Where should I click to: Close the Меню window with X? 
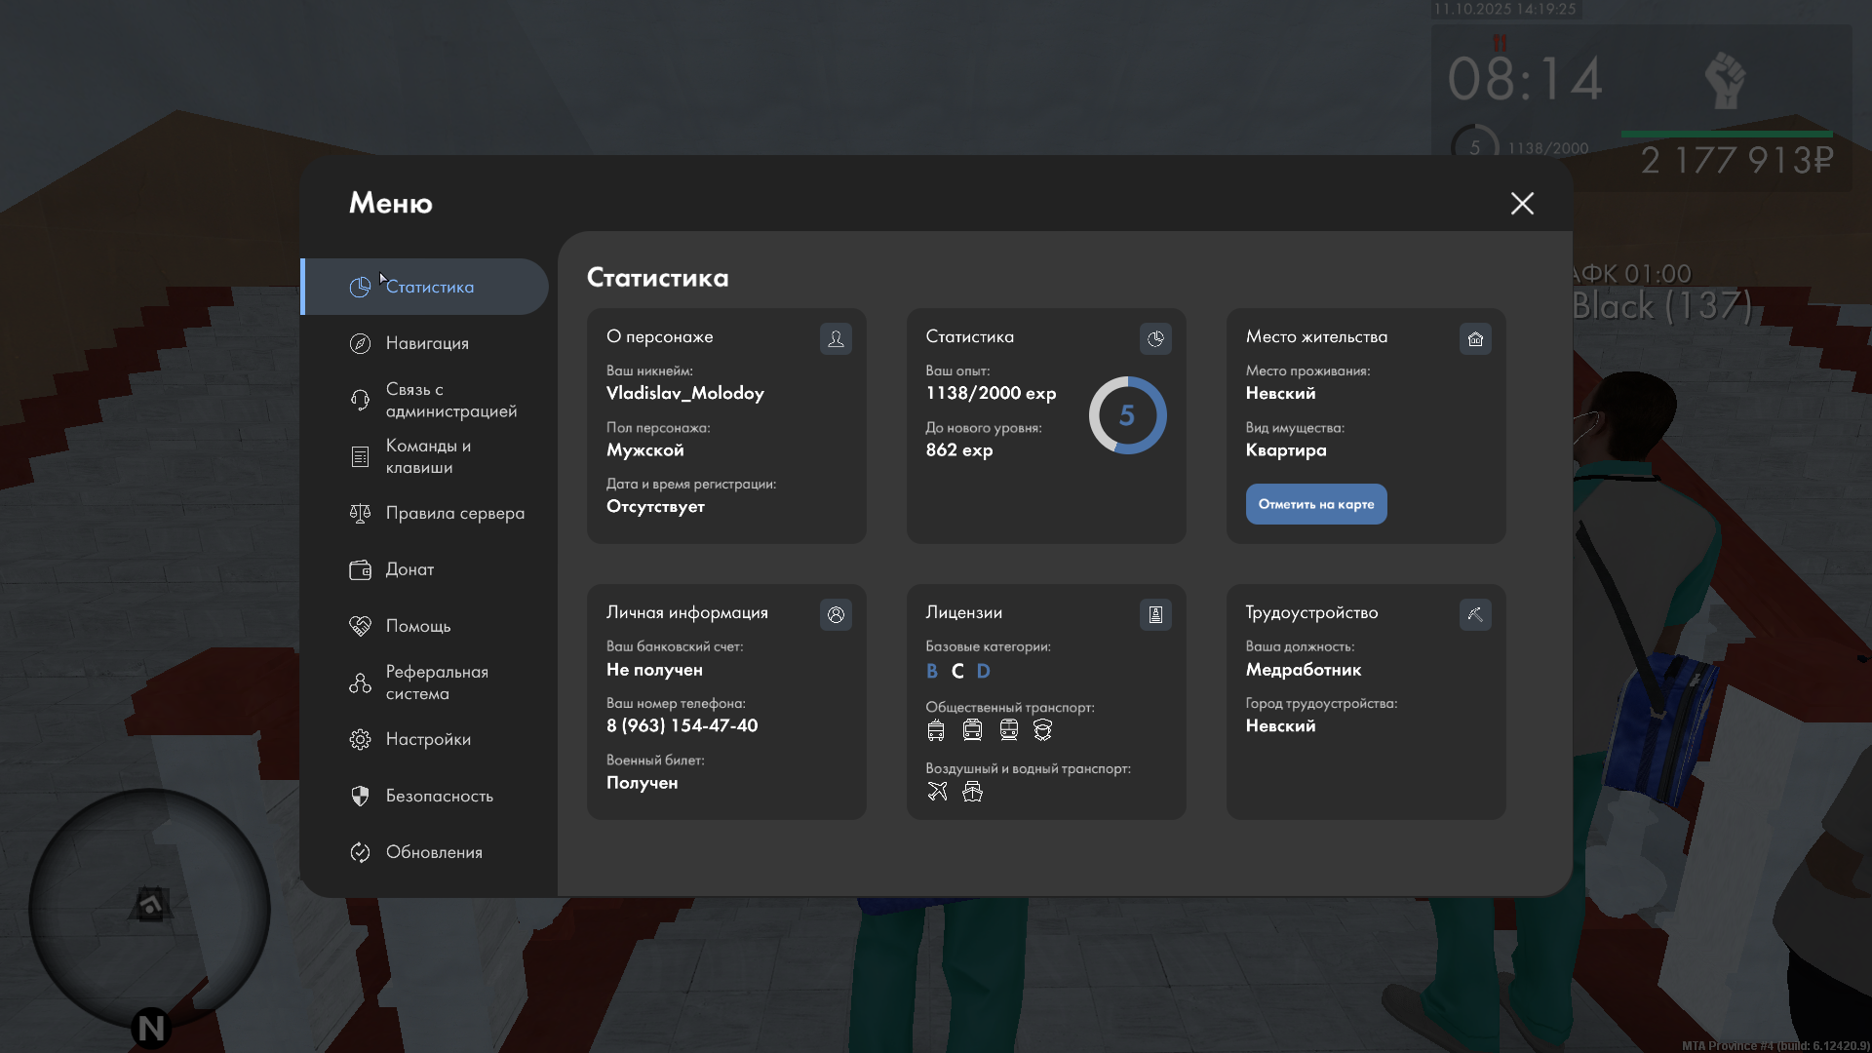[1522, 203]
